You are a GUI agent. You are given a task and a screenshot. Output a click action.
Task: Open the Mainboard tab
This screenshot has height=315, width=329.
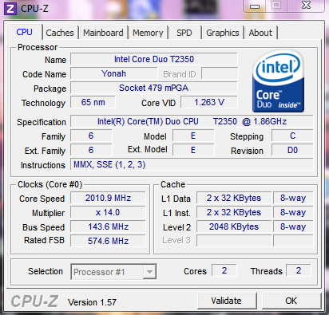[x=103, y=33]
